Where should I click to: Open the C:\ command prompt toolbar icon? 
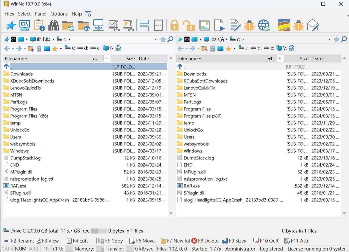click(x=25, y=25)
